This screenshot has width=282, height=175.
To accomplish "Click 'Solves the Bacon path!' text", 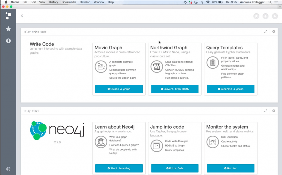I will [x=123, y=78].
